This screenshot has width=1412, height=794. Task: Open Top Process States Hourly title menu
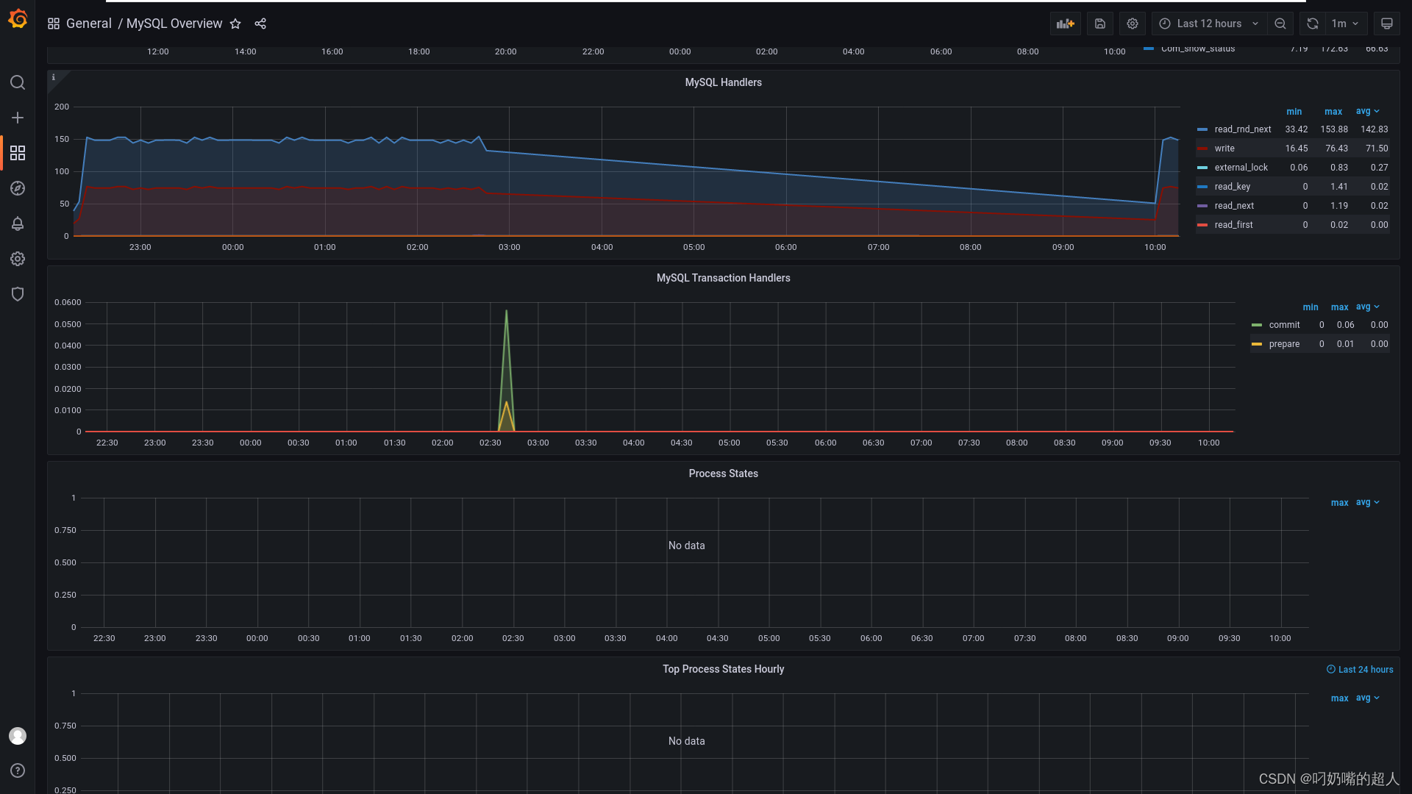(x=723, y=669)
